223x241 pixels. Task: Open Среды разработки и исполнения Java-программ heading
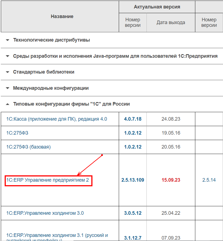tap(115, 56)
